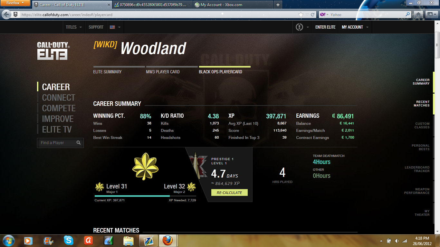The height and width of the screenshot is (247, 440).
Task: Switch to the My Account - Xbox.com browser tab
Action: point(233,5)
